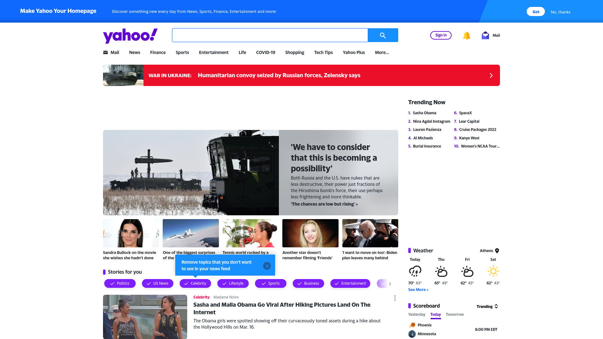Click the small envelope icon in navigation bar
Image resolution: width=603 pixels, height=339 pixels.
tap(106, 52)
